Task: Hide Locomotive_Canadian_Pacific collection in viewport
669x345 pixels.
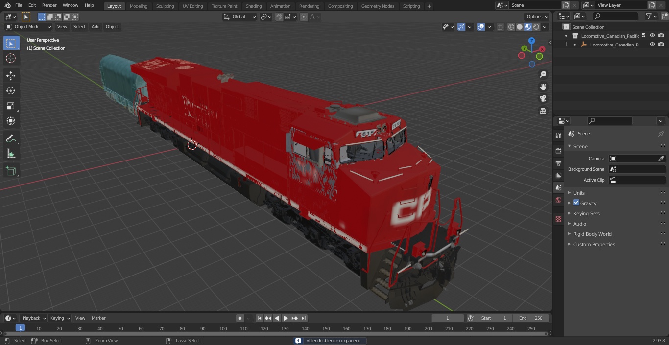Action: tap(652, 35)
